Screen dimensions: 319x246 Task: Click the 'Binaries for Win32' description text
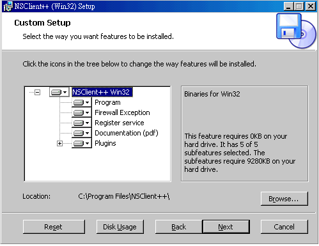tap(212, 94)
